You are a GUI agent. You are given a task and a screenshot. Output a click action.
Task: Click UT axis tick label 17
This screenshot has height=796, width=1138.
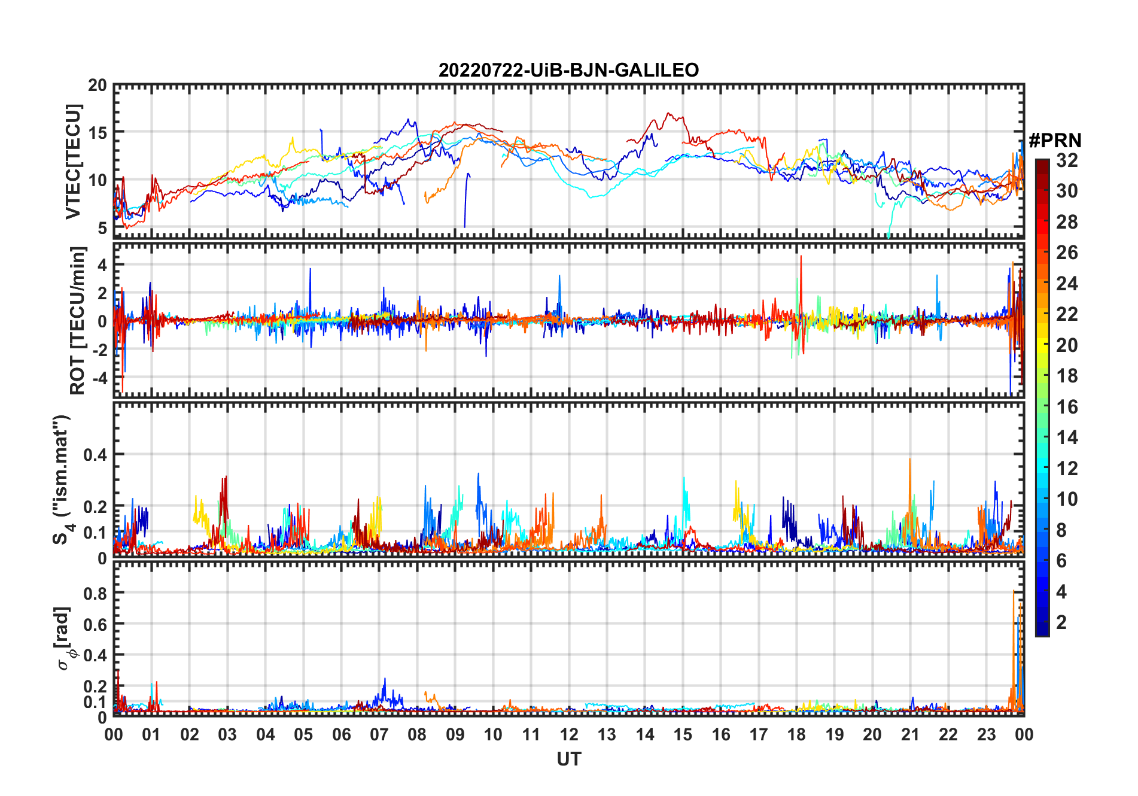759,735
